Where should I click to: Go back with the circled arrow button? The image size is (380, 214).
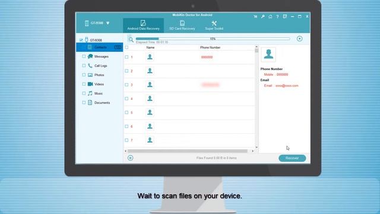(x=131, y=158)
